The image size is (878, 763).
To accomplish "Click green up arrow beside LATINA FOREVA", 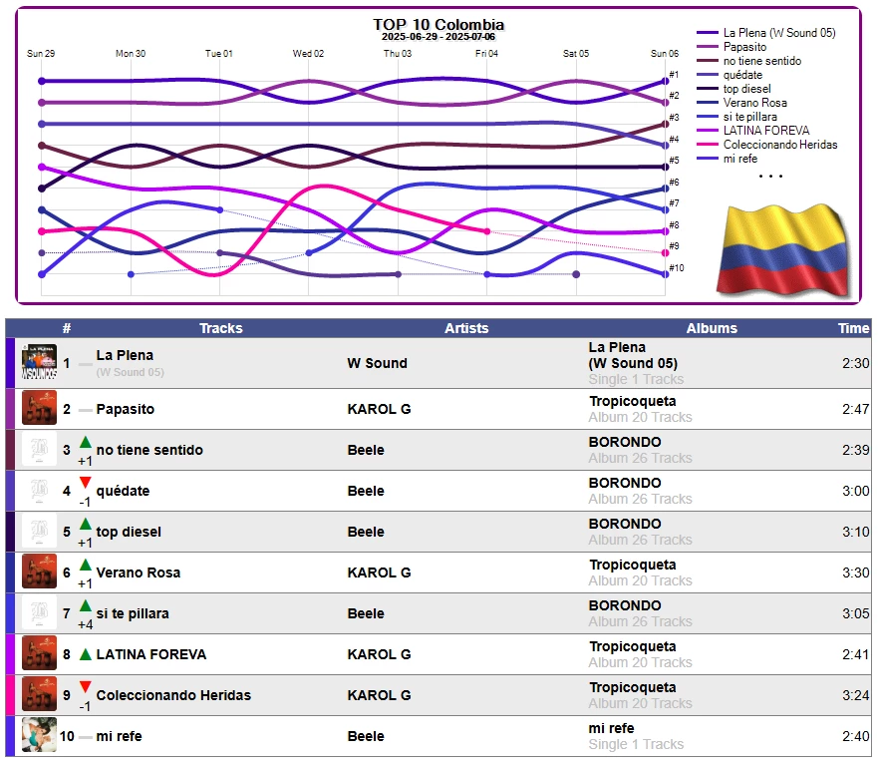I will 85,654.
